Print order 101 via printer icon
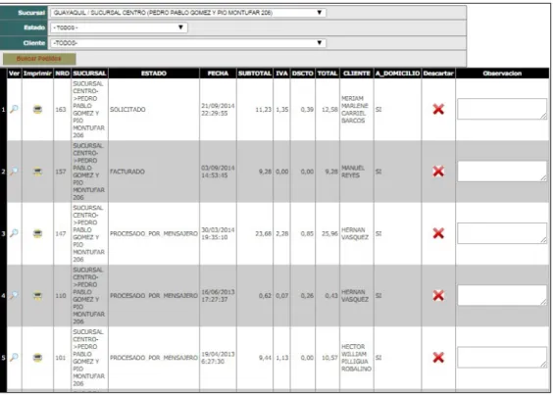The width and height of the screenshot is (554, 395). coord(37,358)
